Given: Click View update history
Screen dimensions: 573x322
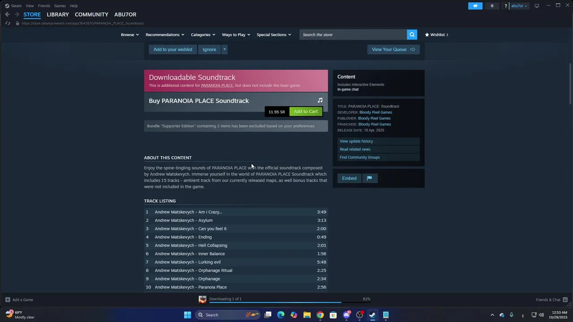Looking at the screenshot, I should click(x=379, y=141).
